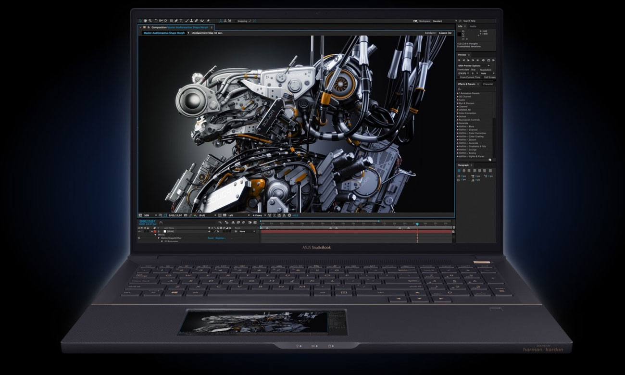Select the Zoom magnifier tool
Viewport: 625px width, 375px height.
click(150, 21)
